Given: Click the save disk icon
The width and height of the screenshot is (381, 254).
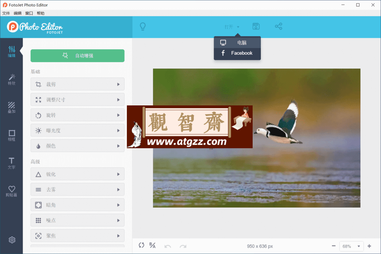Looking at the screenshot, I should [256, 26].
